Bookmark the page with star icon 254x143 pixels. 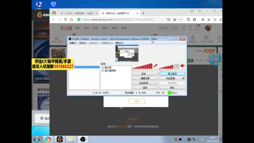point(175,20)
